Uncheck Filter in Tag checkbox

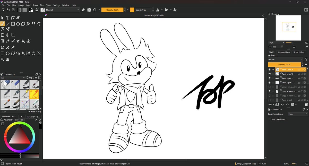[x=29, y=112]
